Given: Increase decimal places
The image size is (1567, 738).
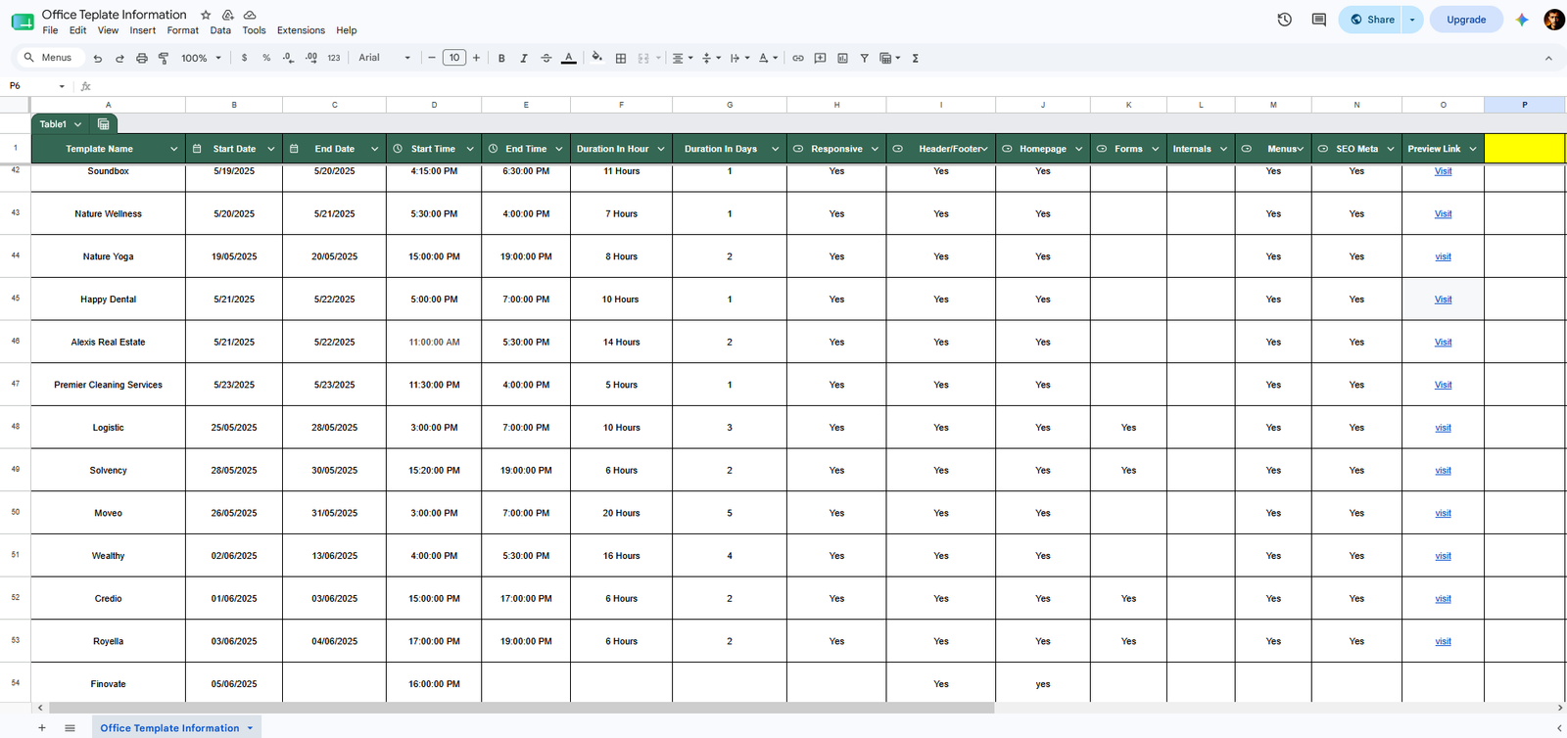Looking at the screenshot, I should point(310,58).
